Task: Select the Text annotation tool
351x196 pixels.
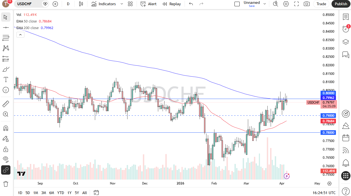Action: point(5,79)
